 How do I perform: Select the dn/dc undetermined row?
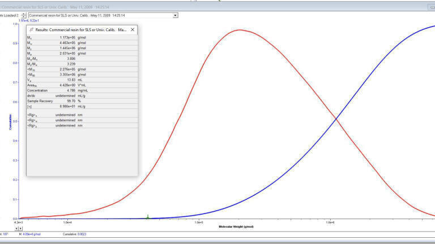(x=82, y=95)
